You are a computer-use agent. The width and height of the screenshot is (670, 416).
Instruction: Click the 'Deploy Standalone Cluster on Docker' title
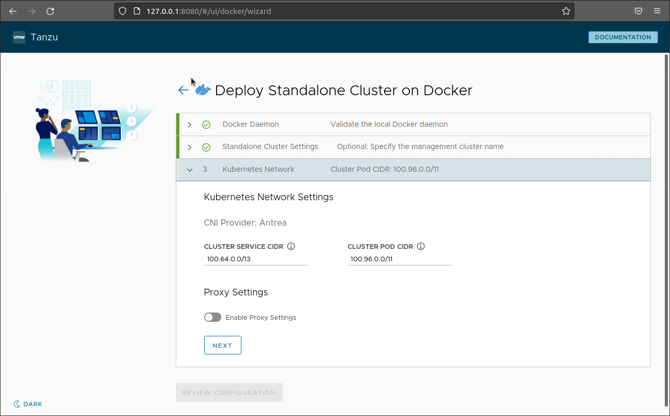pos(344,91)
